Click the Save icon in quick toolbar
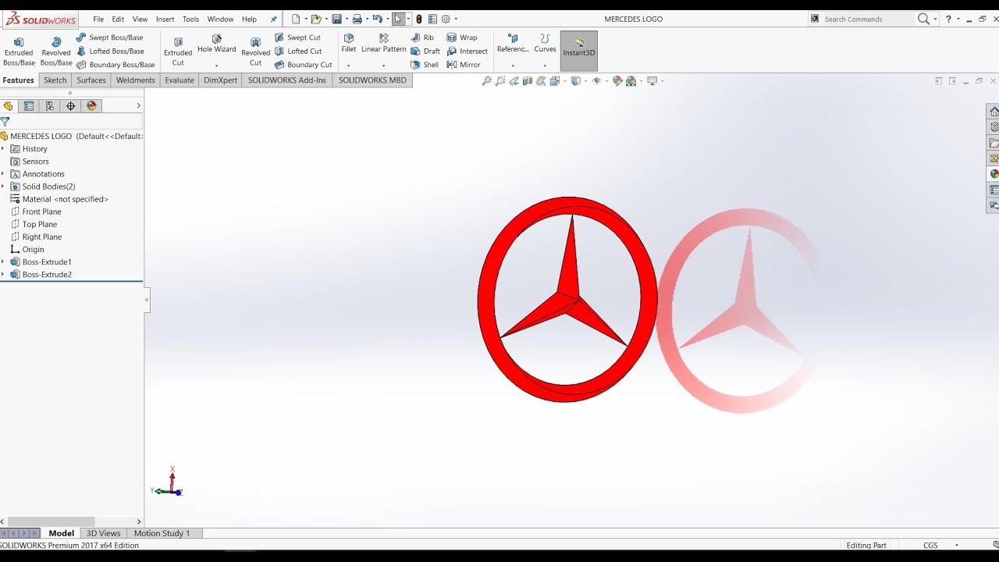This screenshot has height=562, width=999. tap(336, 19)
